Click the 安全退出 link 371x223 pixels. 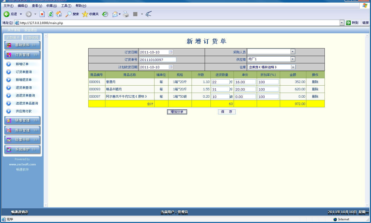(30, 30)
